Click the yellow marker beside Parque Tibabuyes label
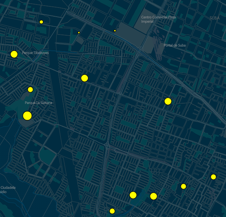 point(14,54)
